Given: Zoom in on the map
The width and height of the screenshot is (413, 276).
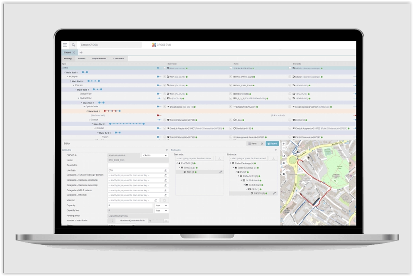Looking at the screenshot, I should point(284,144).
